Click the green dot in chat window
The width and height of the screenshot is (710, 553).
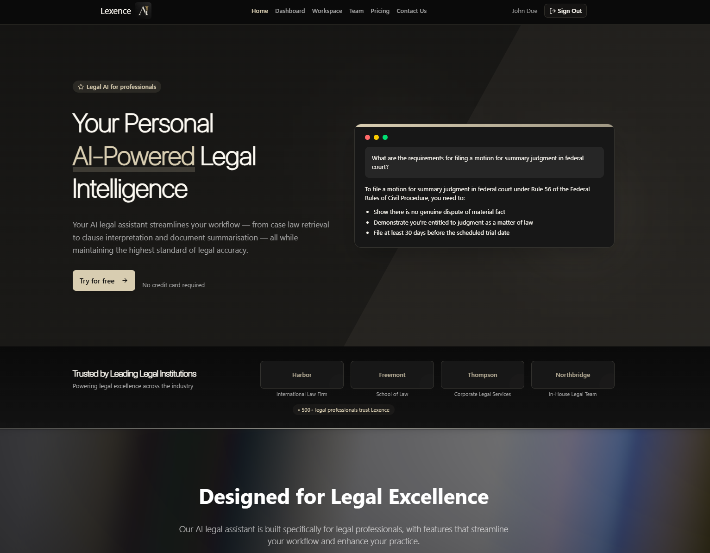click(385, 137)
